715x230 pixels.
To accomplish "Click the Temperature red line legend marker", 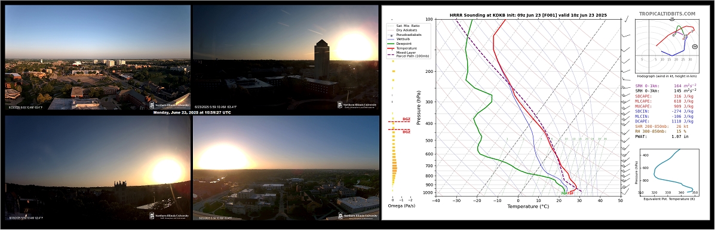I will click(x=390, y=48).
